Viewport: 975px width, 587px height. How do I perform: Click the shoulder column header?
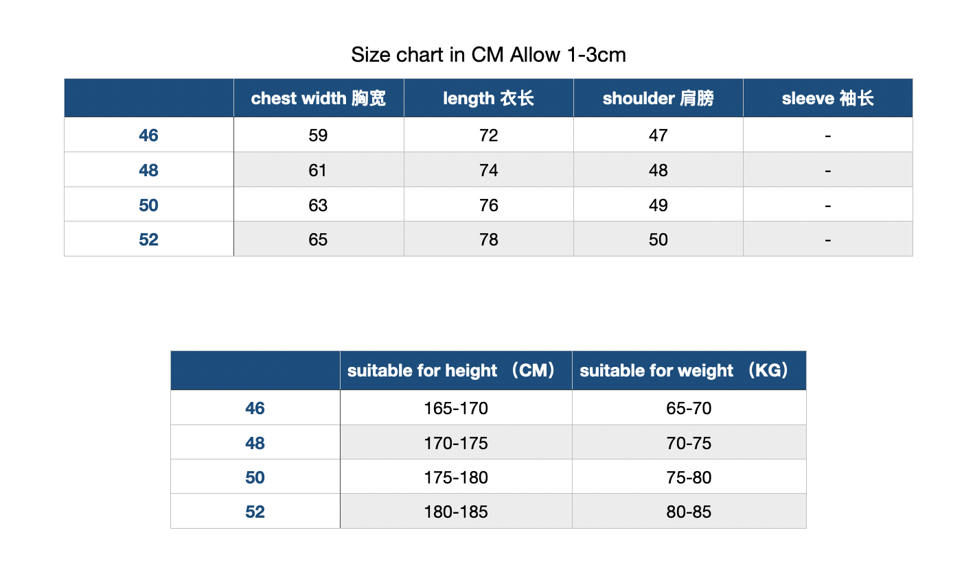coord(658,98)
